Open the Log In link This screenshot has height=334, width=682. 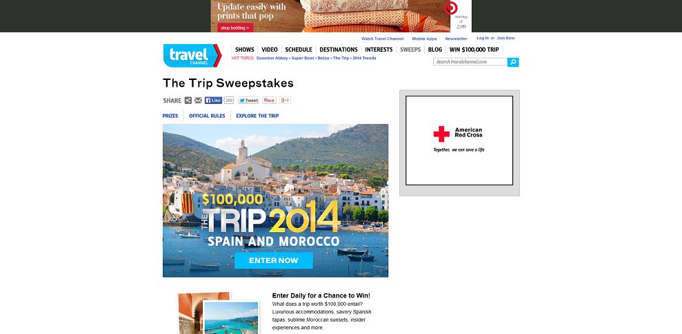coord(482,39)
